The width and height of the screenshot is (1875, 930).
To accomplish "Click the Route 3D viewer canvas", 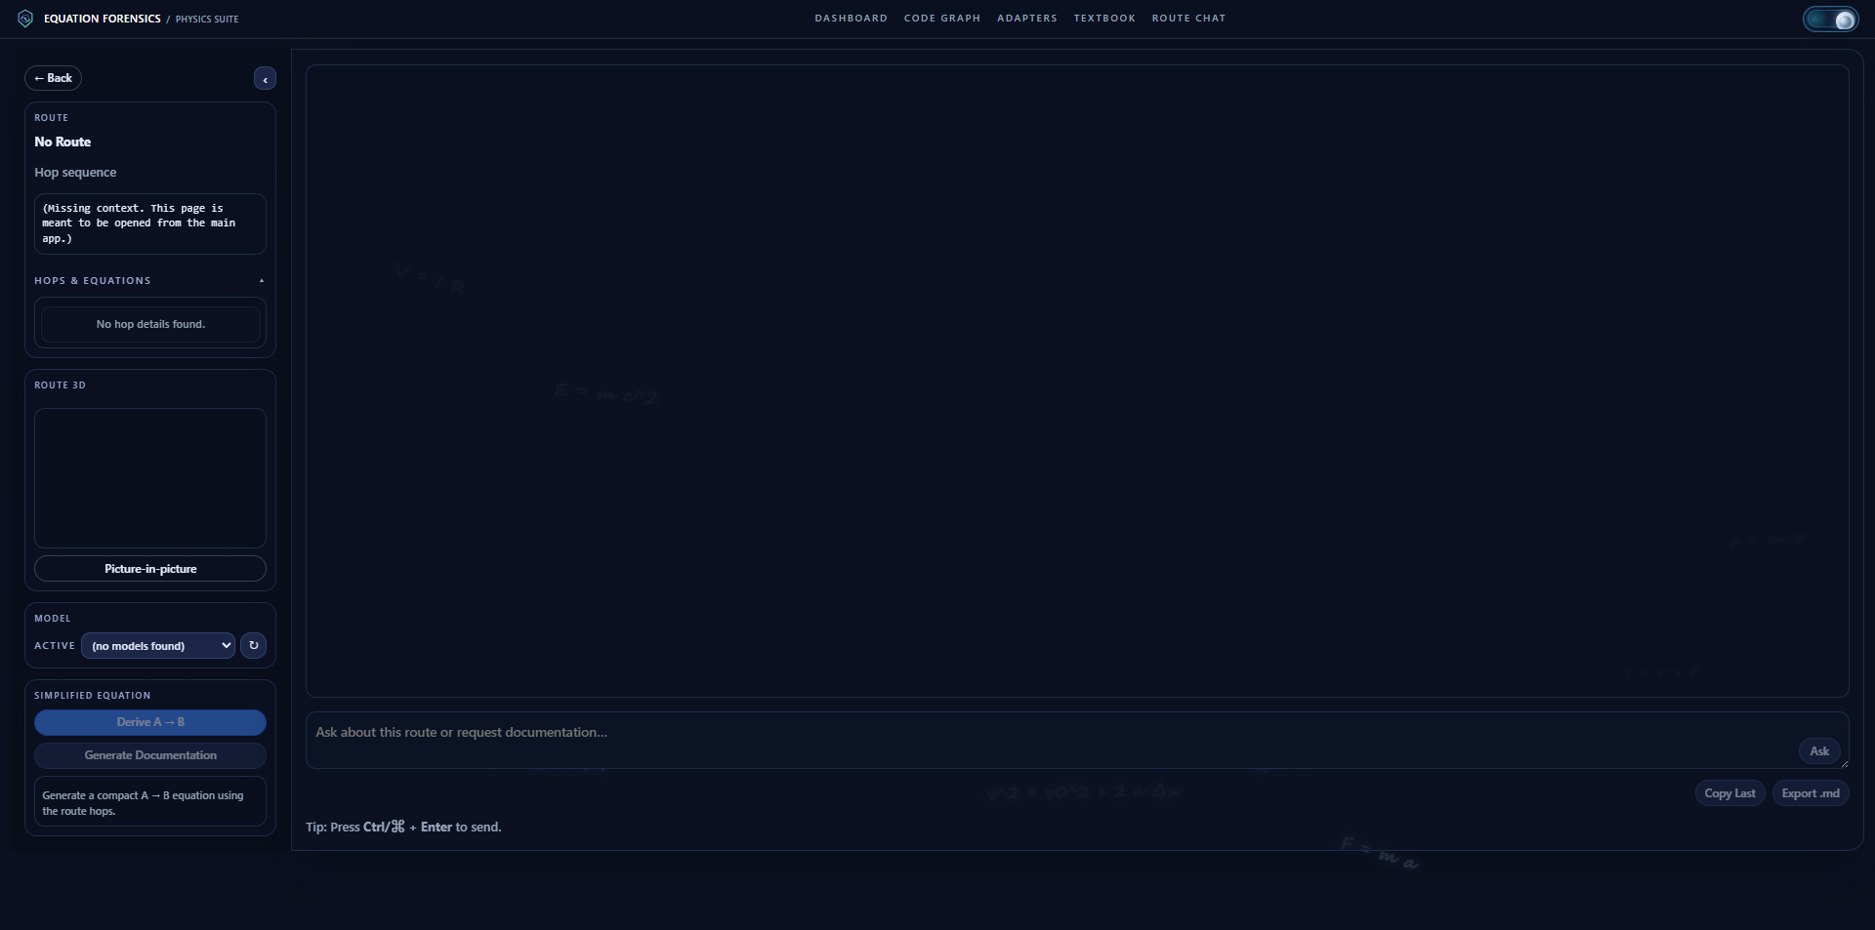I will point(150,478).
